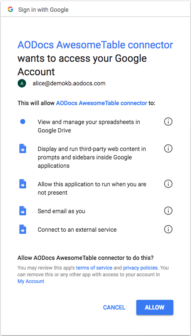View info about run when not present

(168, 184)
